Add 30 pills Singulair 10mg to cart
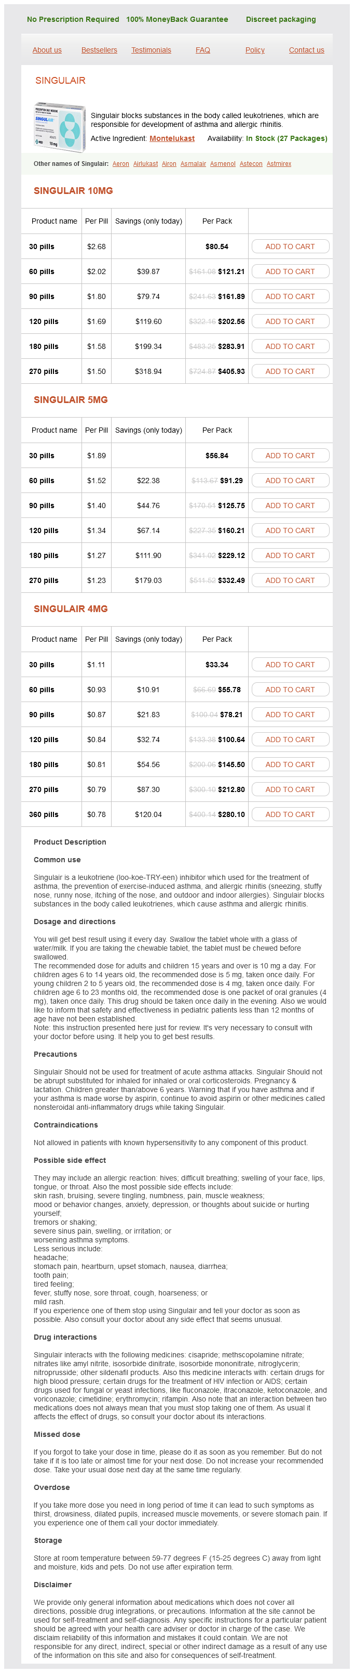 pyautogui.click(x=290, y=247)
